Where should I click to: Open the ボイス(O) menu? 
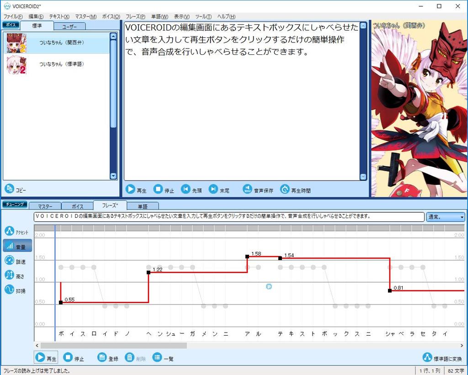click(x=111, y=16)
